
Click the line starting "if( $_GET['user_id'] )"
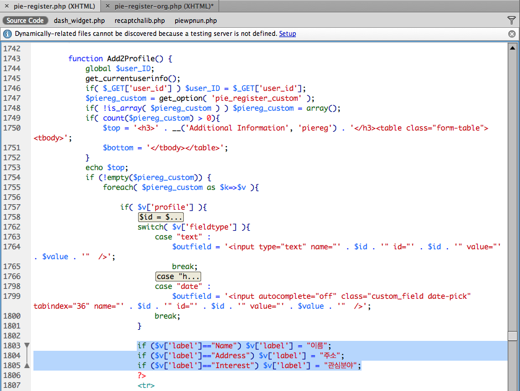196,88
